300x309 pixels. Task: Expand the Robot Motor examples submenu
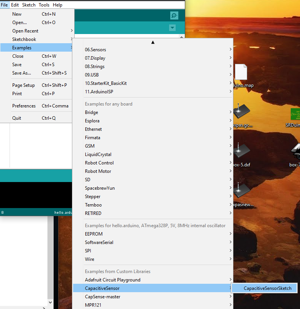pos(153,171)
